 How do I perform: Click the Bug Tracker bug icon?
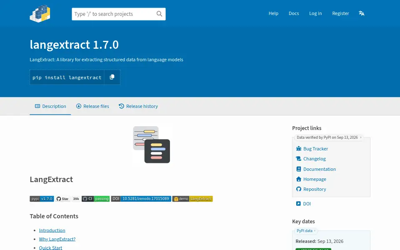[298, 148]
